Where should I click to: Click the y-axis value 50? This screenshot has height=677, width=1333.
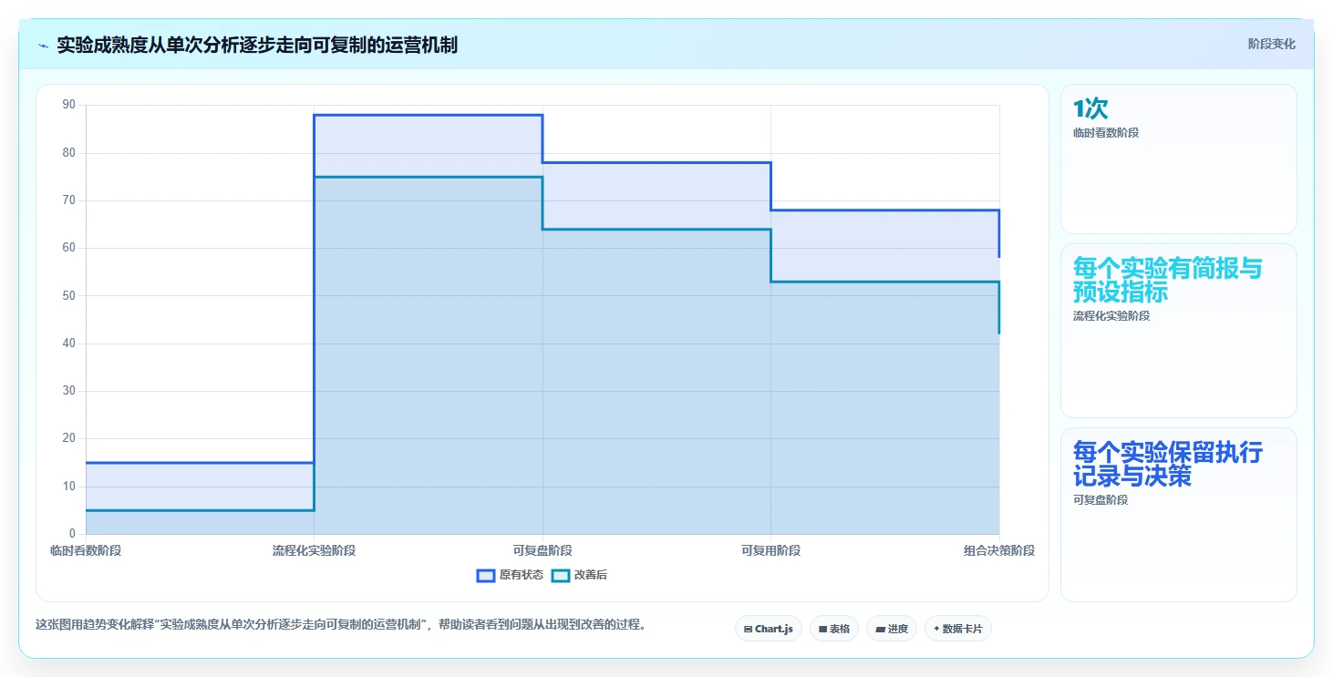68,295
